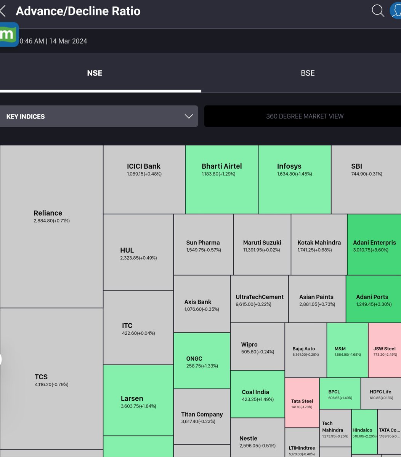Select the Larsen green tile
401x457 pixels.
(138, 400)
